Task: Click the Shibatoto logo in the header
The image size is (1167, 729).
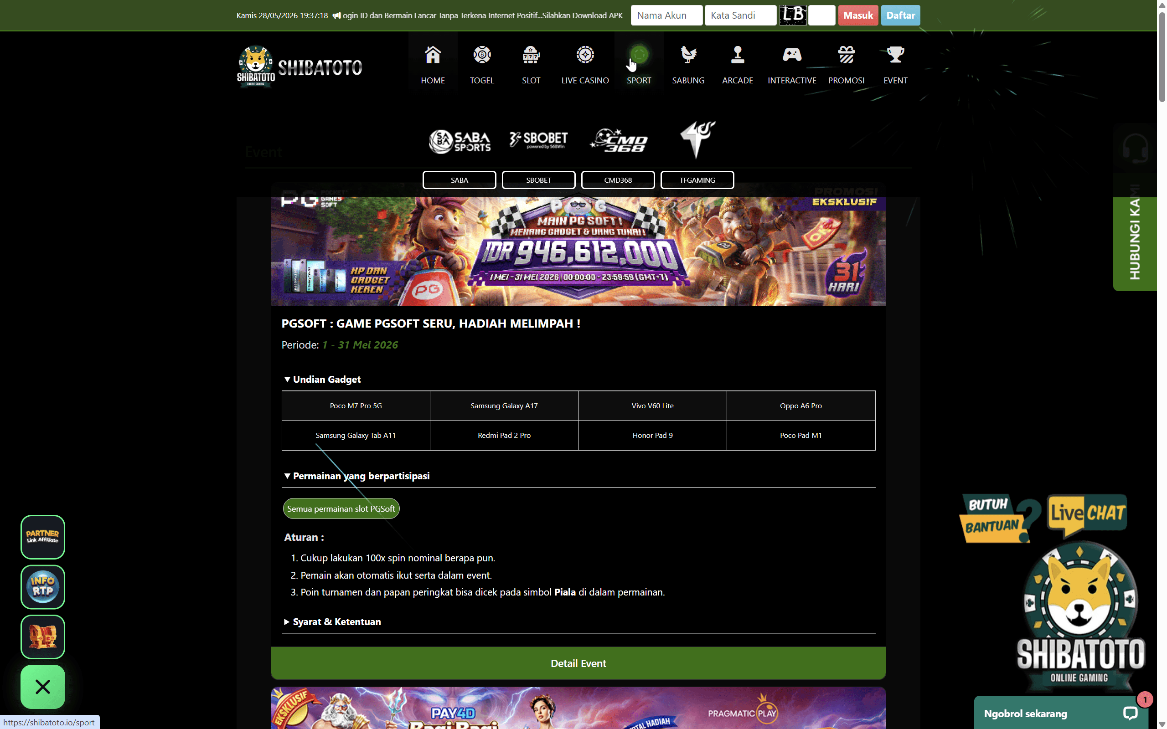Action: click(299, 67)
